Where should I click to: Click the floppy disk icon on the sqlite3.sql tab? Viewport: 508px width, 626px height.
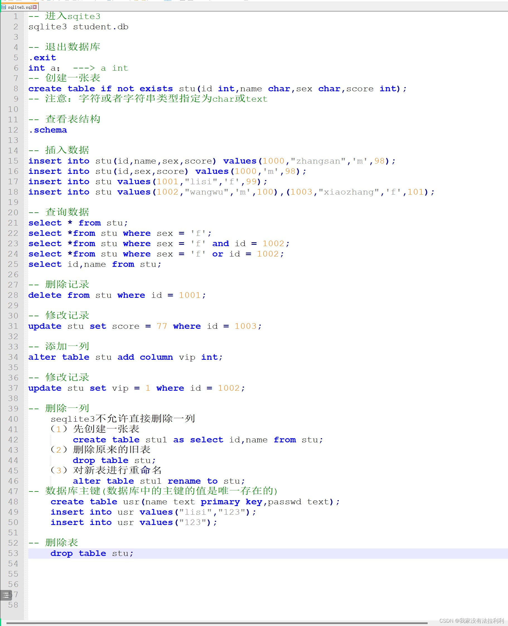click(4, 7)
